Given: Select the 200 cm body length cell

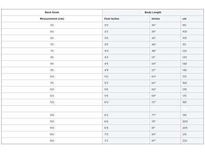Looking at the screenshot, I should [192, 122].
